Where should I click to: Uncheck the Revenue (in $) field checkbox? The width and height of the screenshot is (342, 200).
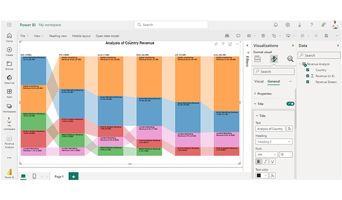tap(308, 76)
